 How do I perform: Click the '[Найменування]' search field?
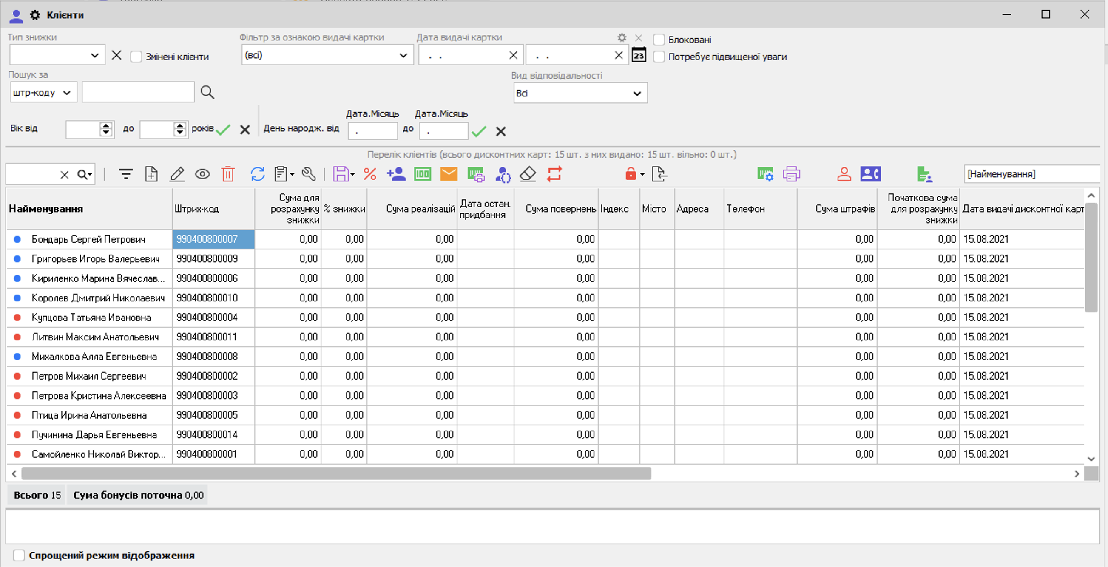[1032, 174]
